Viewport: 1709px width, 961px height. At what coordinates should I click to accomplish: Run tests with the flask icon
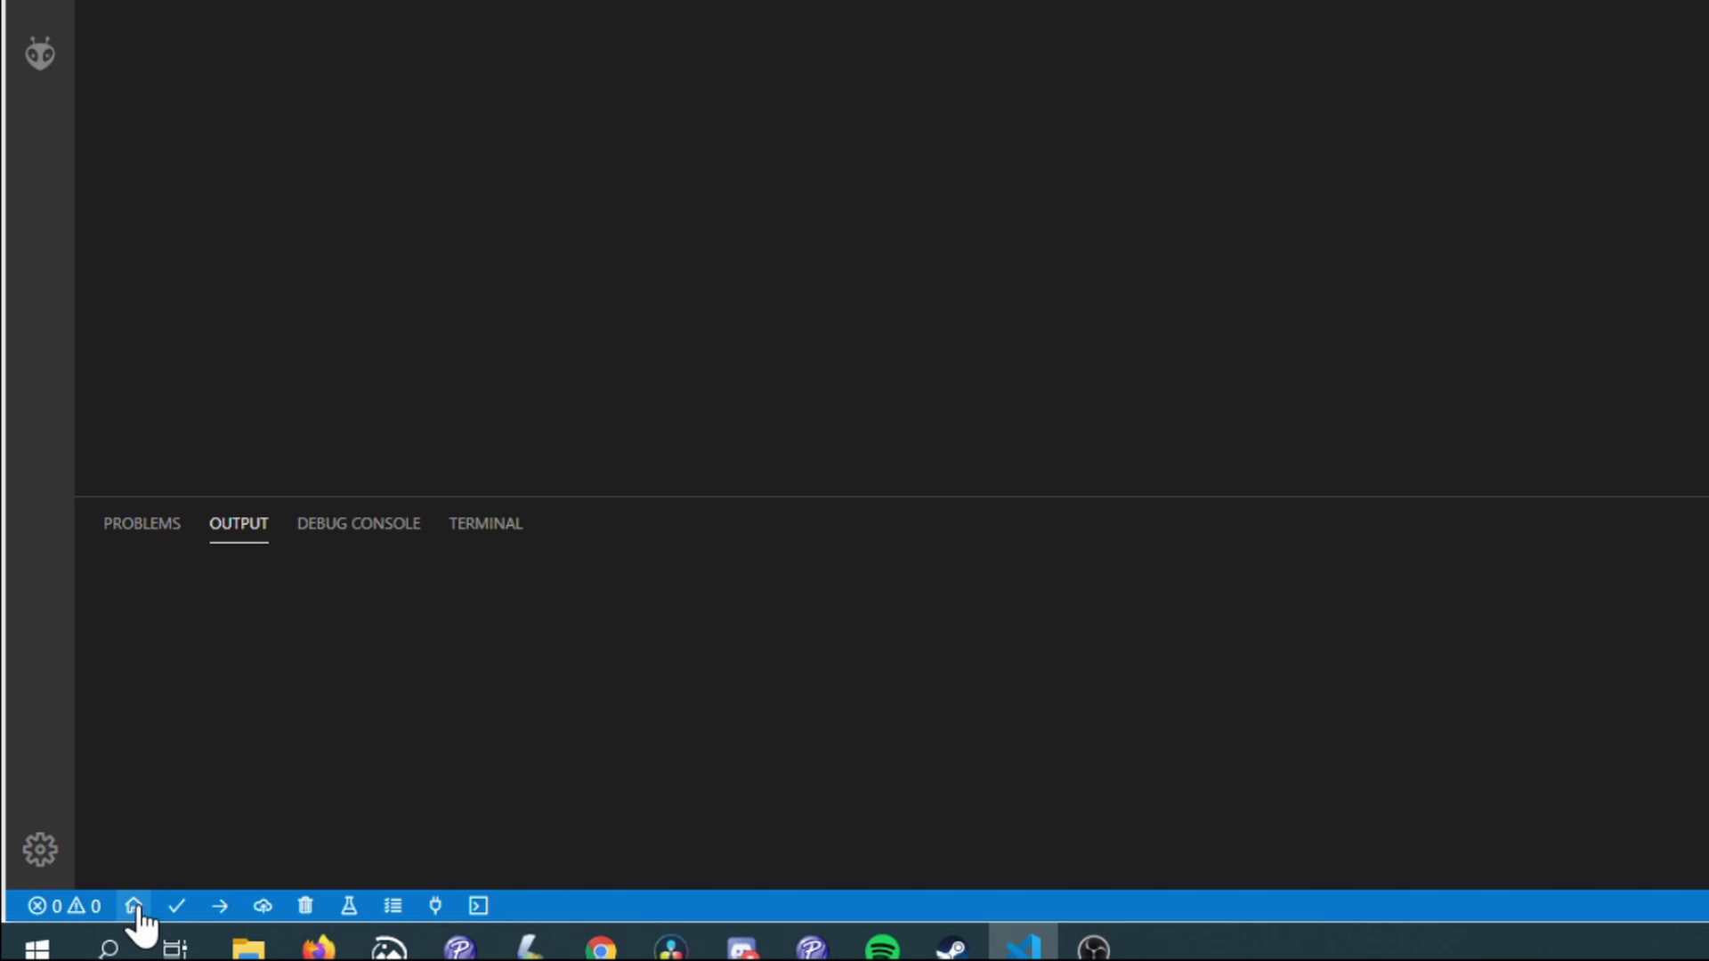pos(349,906)
